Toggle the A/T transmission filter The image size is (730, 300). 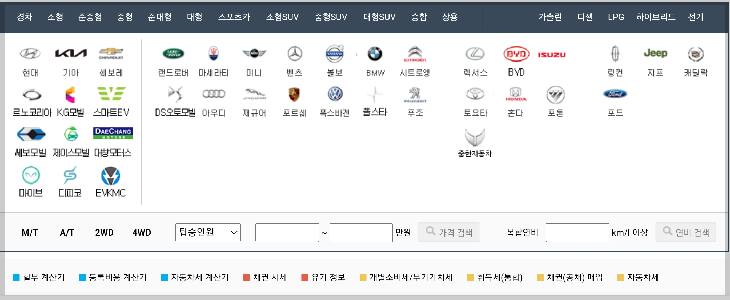[67, 233]
